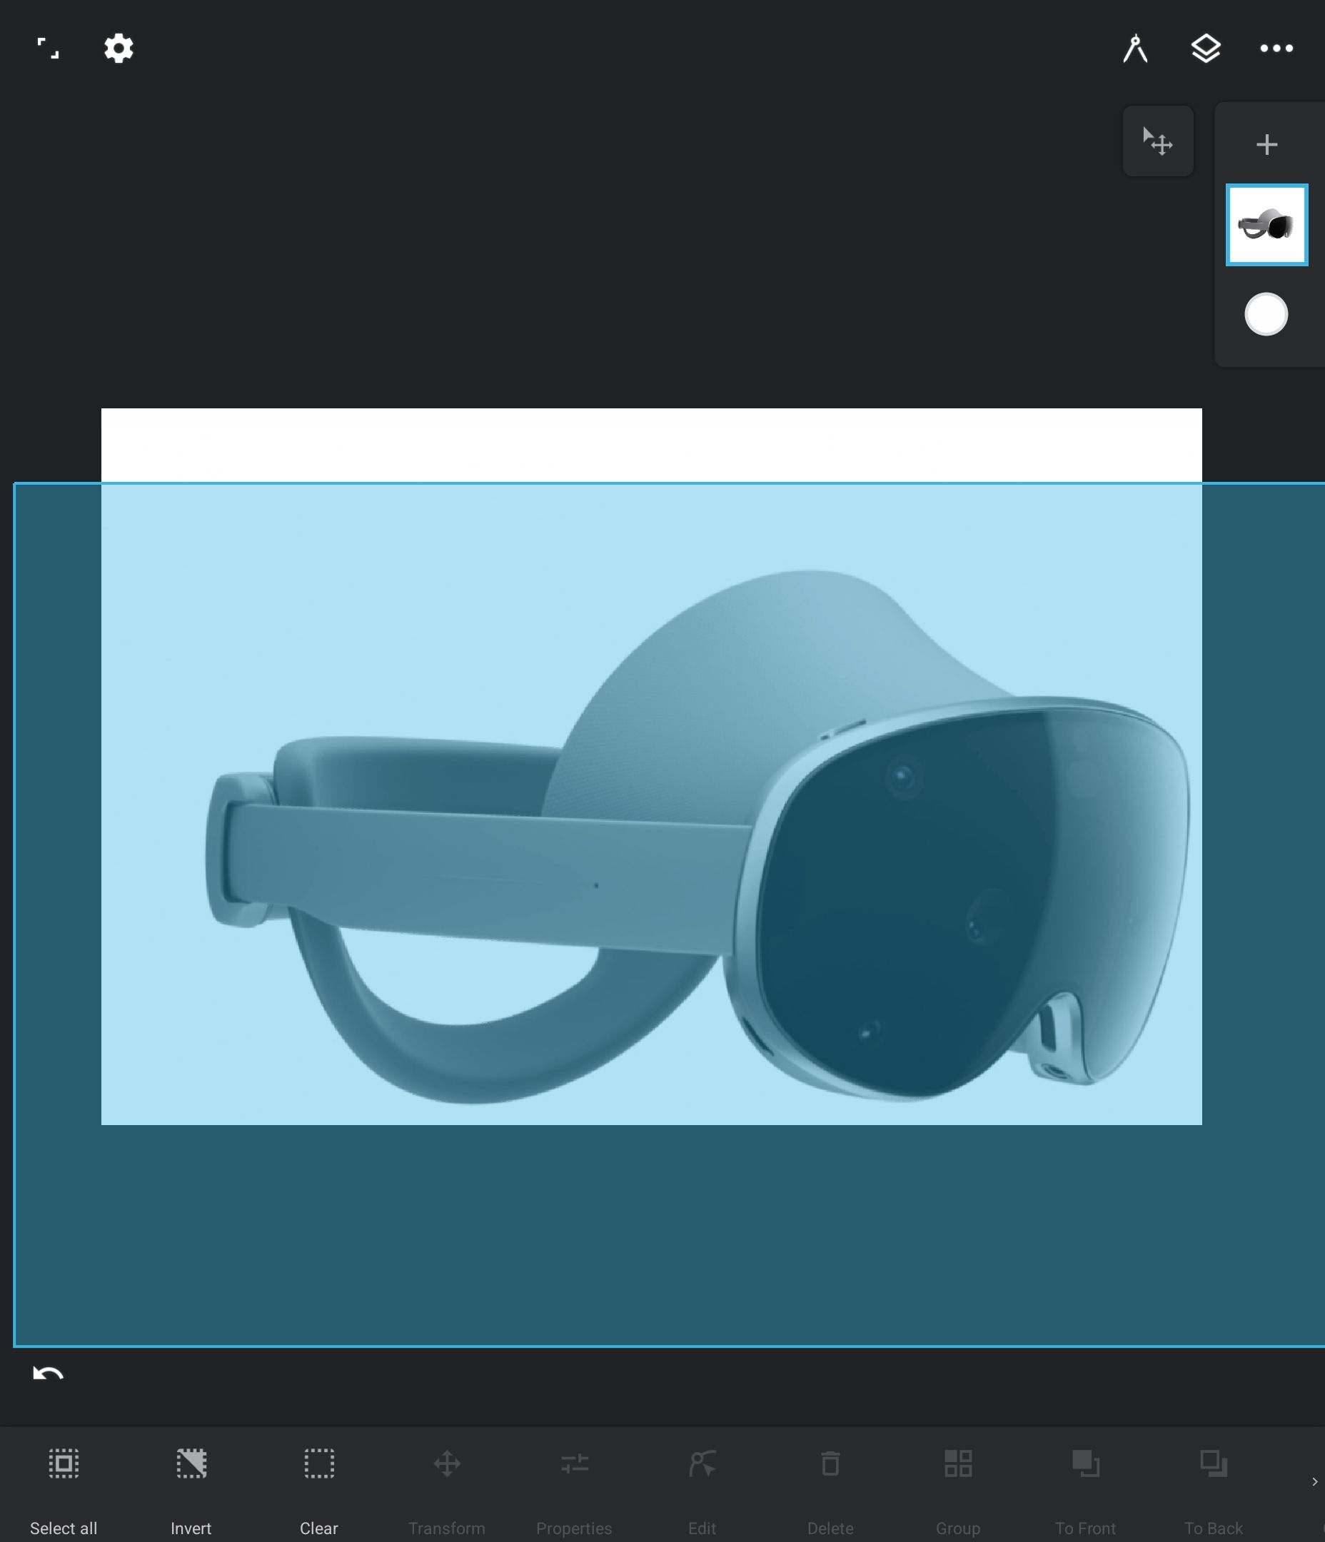Expand the toolbar with right chevron
The width and height of the screenshot is (1325, 1542).
[1314, 1482]
